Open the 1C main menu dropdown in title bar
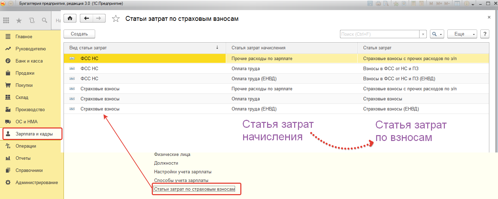Image resolution: width=498 pixels, height=199 pixels. 11,3
